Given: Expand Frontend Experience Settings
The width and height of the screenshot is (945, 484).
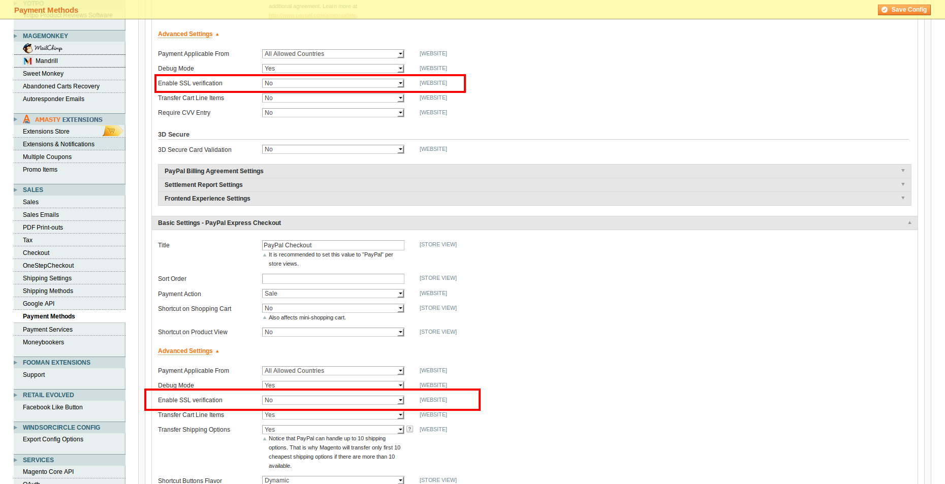Looking at the screenshot, I should tap(534, 199).
